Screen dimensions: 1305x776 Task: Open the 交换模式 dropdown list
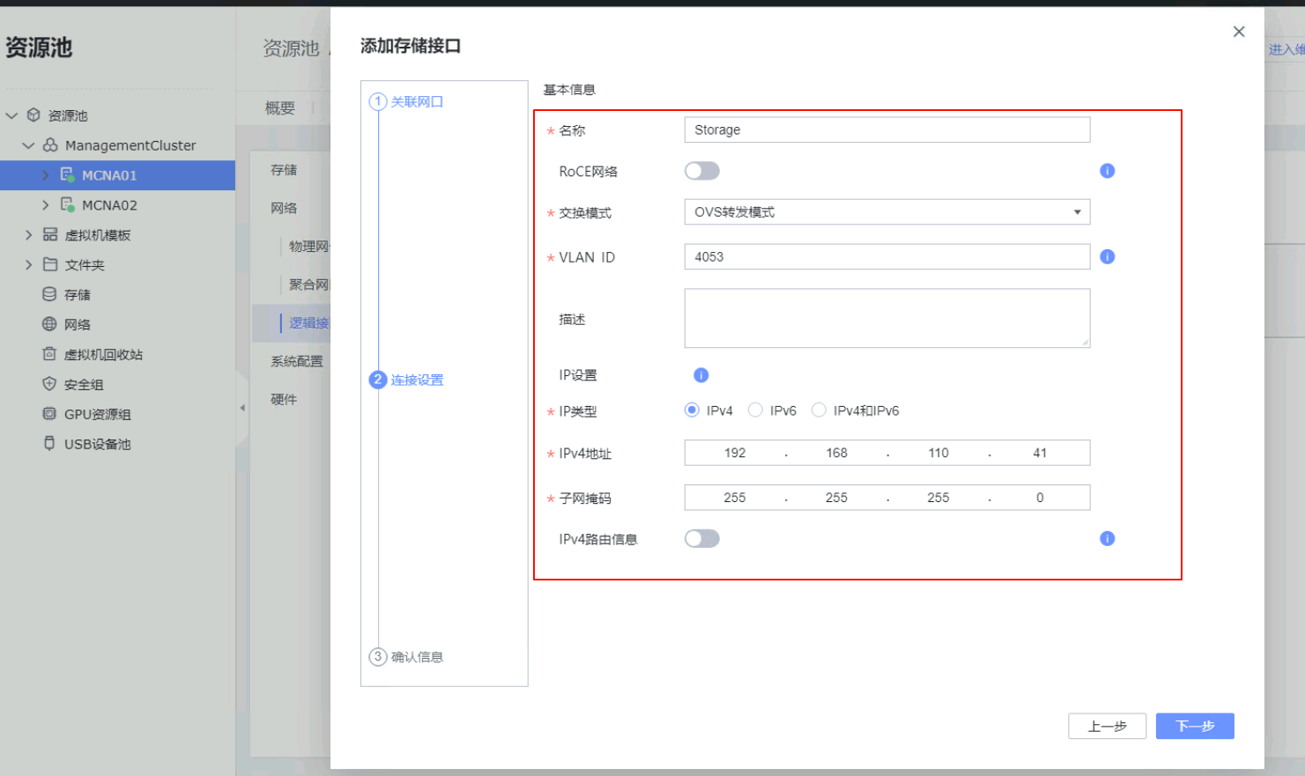[x=886, y=212]
